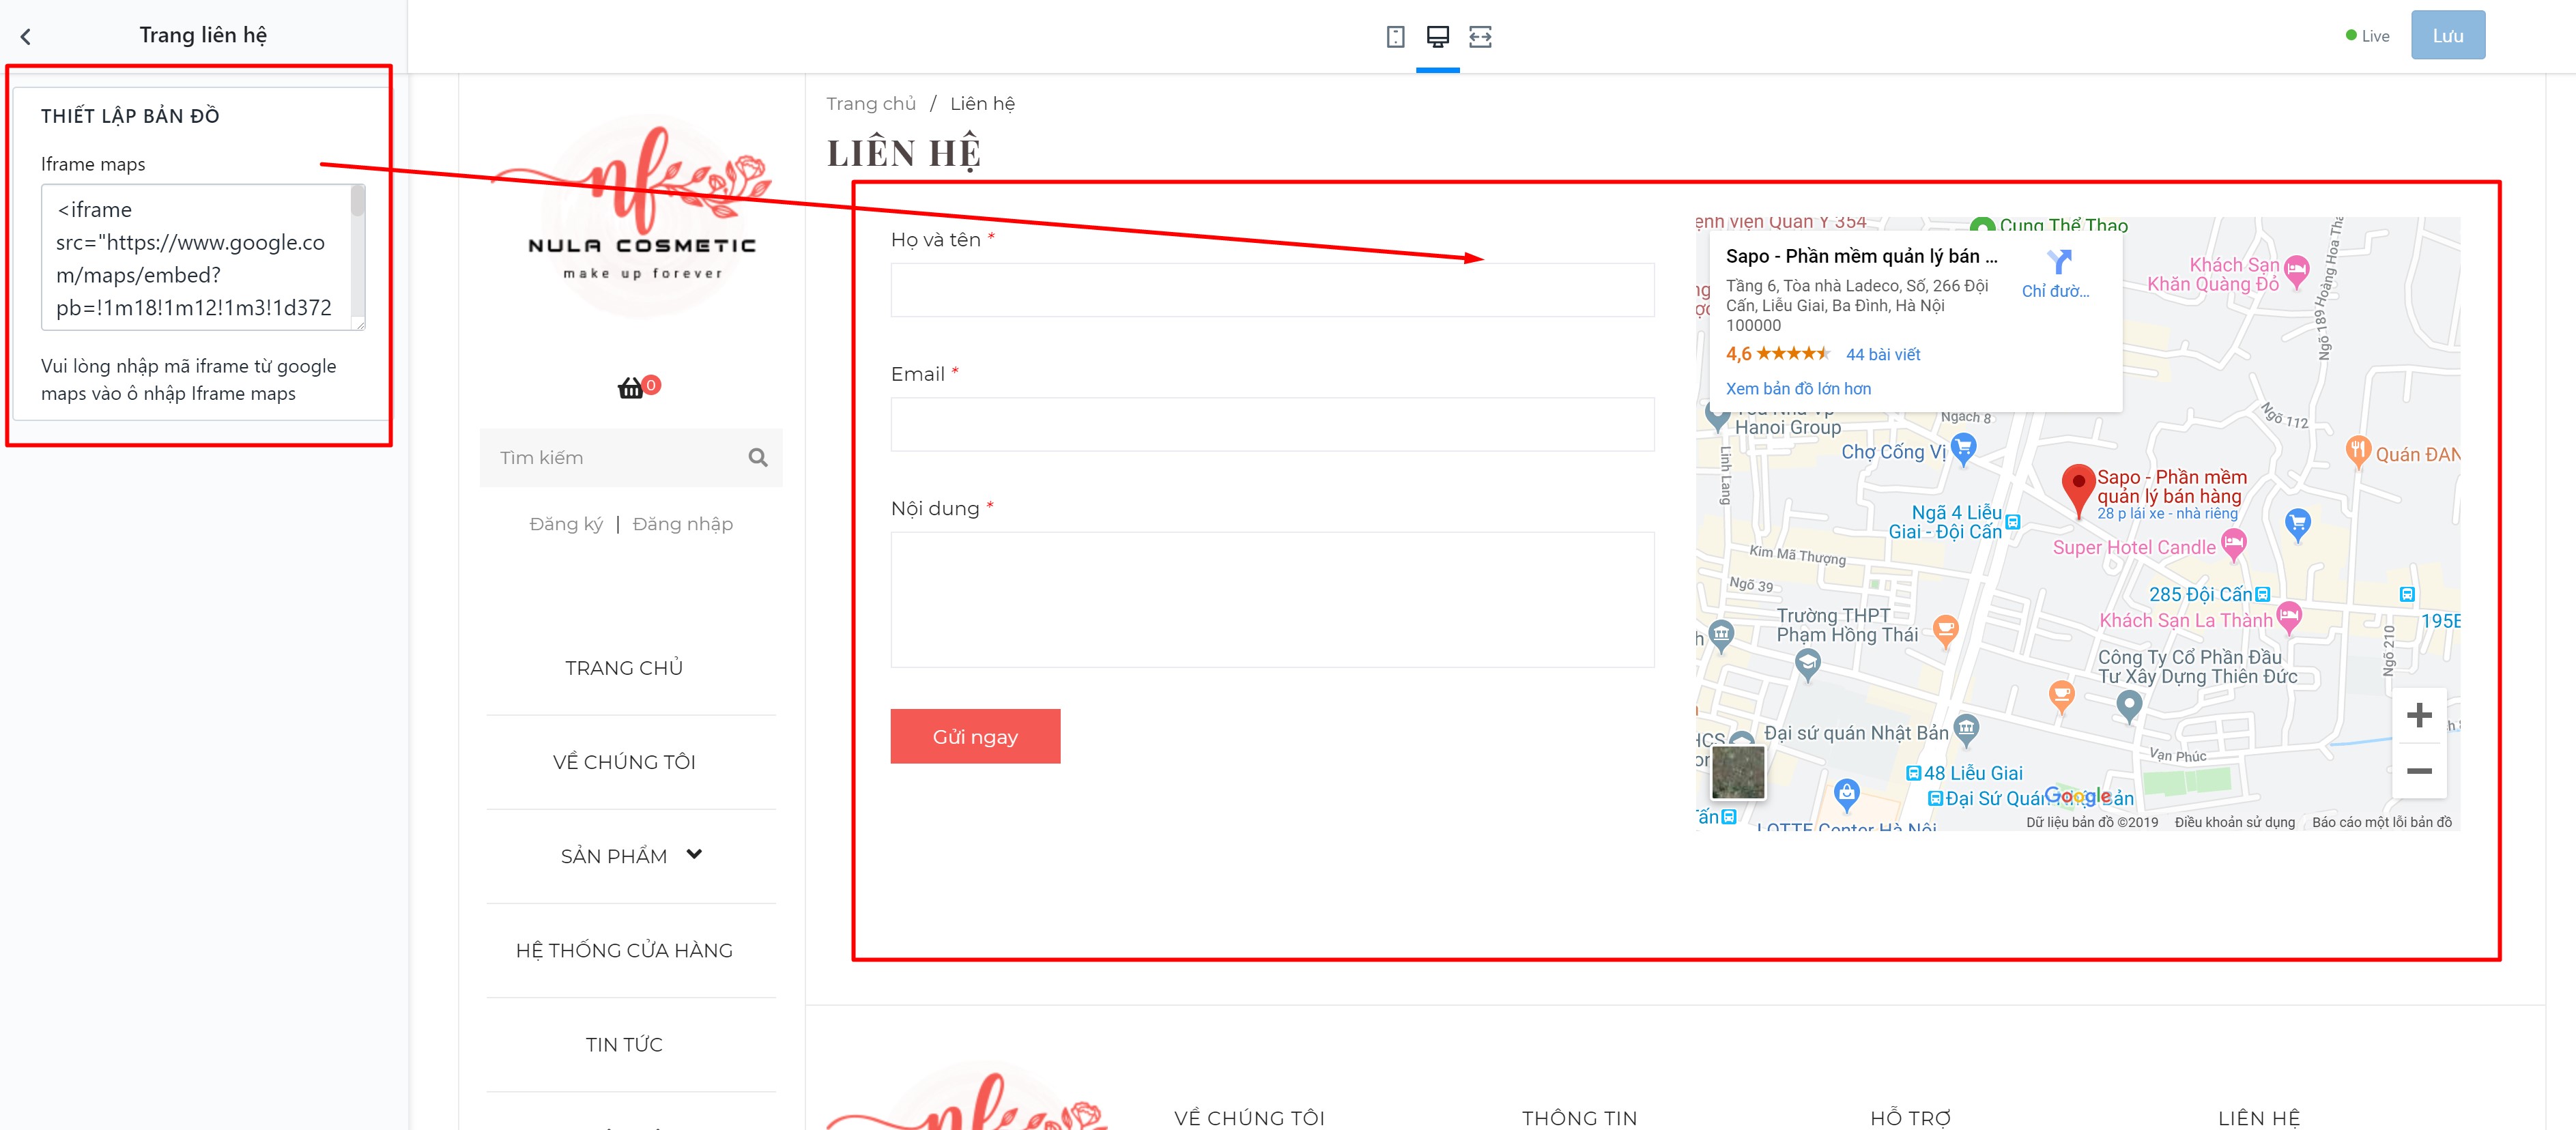This screenshot has width=2576, height=1130.
Task: Open VỀ CHÚNG TÔI menu item
Action: [x=624, y=762]
